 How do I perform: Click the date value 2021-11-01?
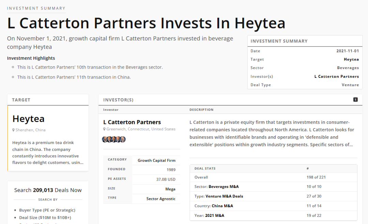(x=348, y=51)
